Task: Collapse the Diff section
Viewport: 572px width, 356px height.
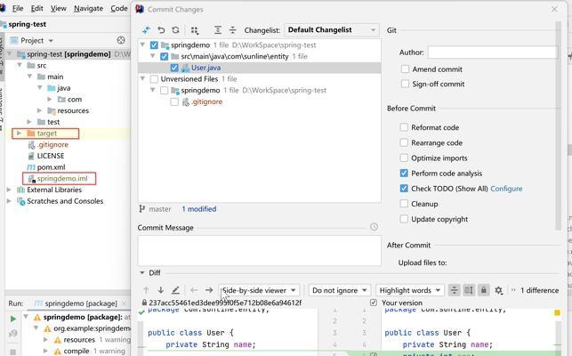Action: pos(142,272)
